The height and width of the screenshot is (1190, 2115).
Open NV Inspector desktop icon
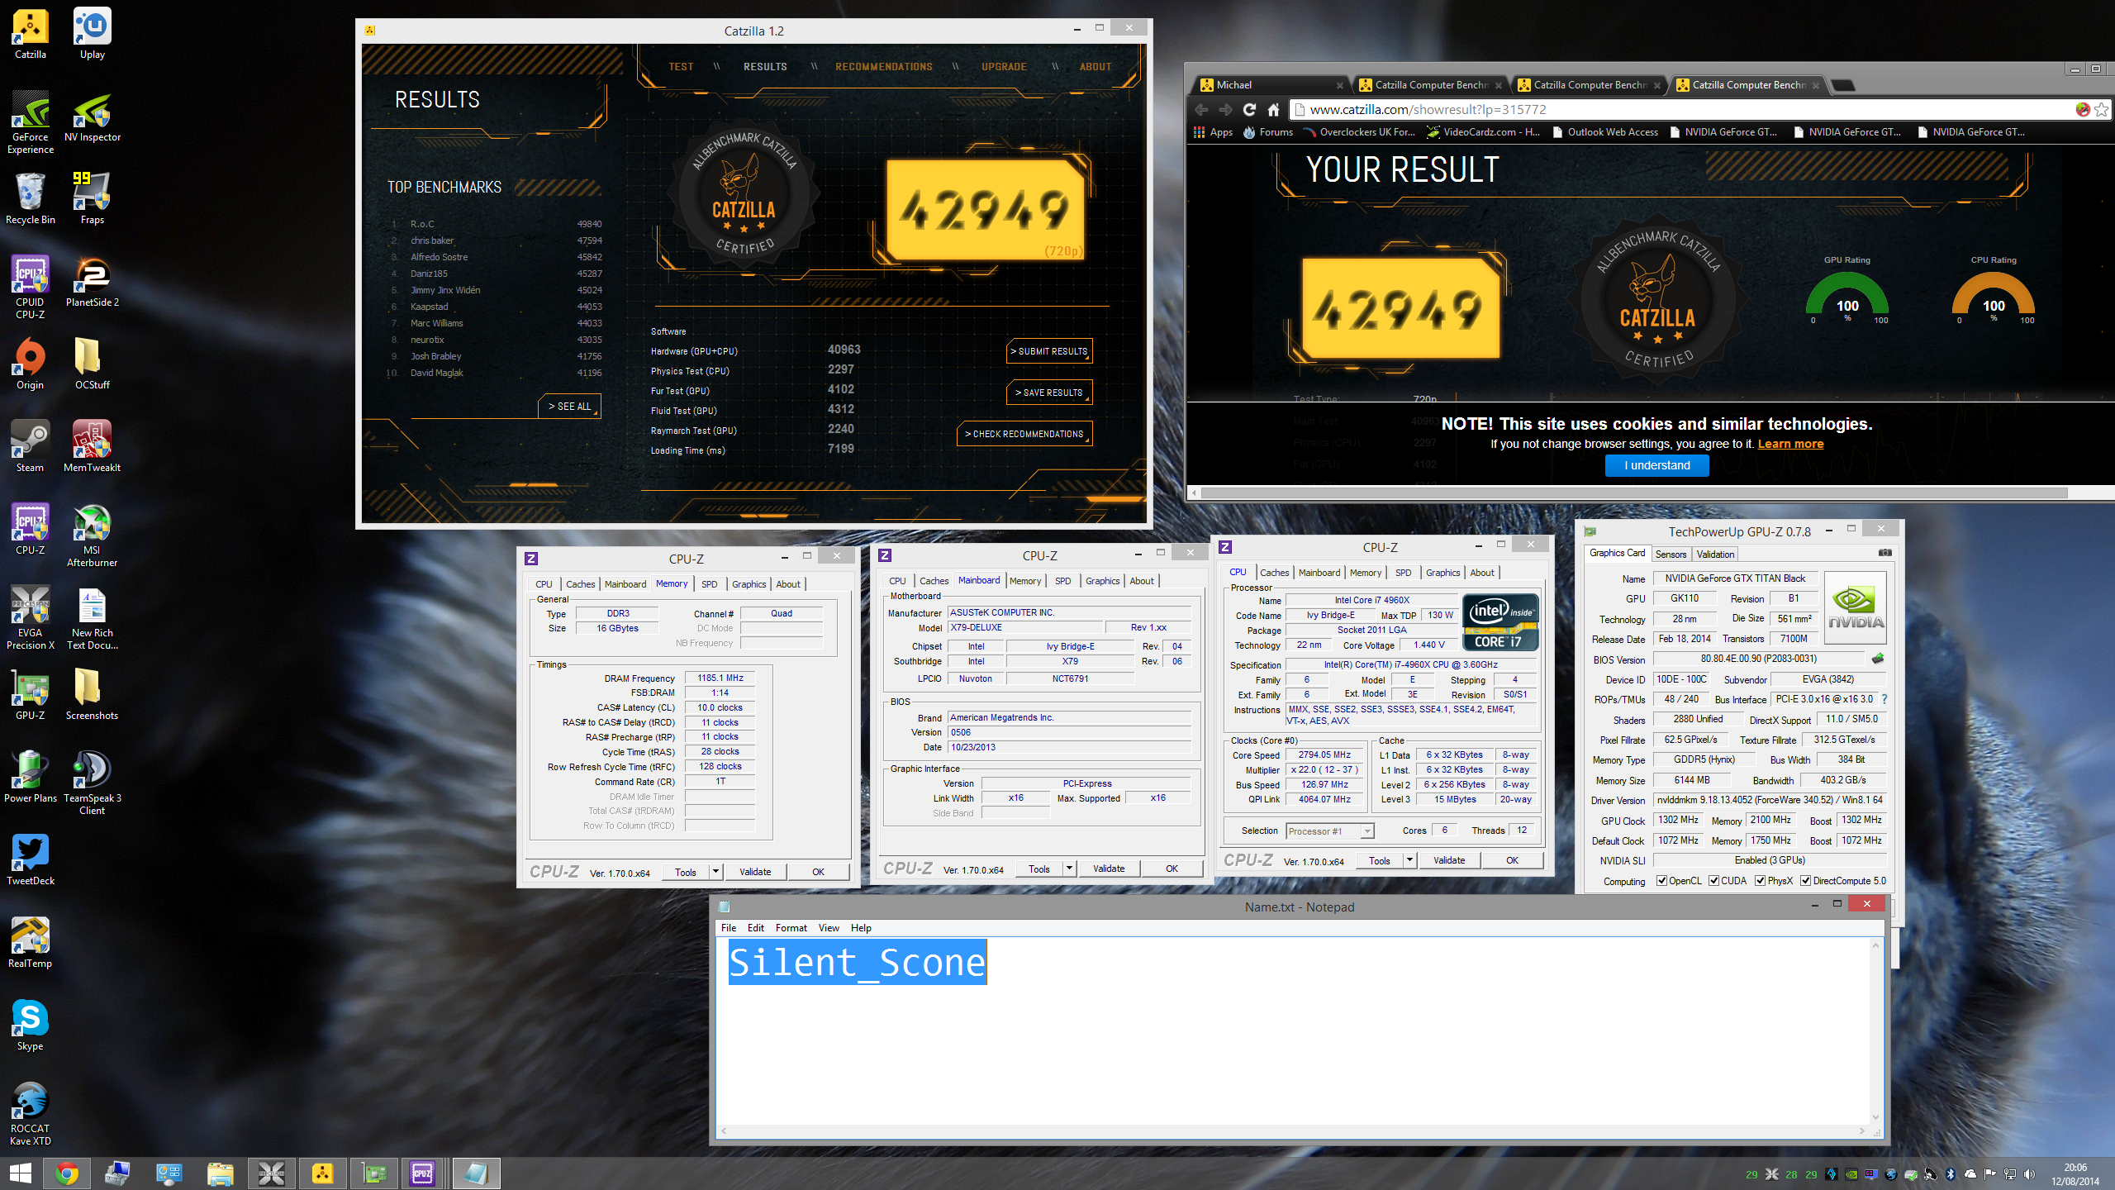(x=93, y=117)
